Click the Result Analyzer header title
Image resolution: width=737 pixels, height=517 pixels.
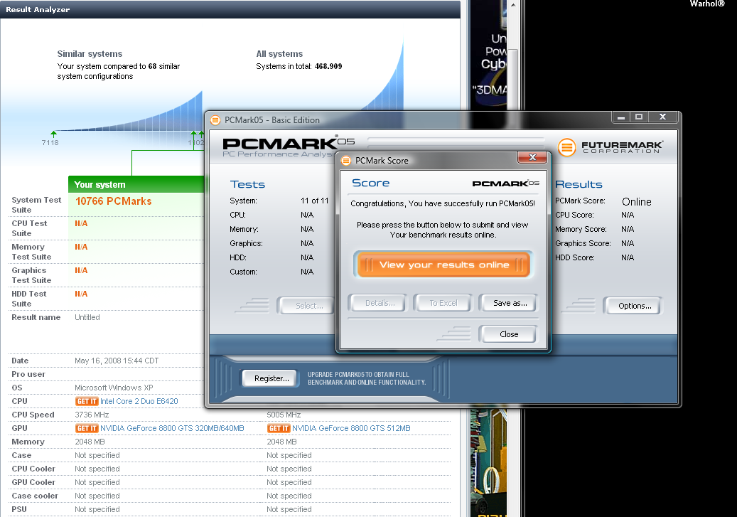(x=38, y=9)
